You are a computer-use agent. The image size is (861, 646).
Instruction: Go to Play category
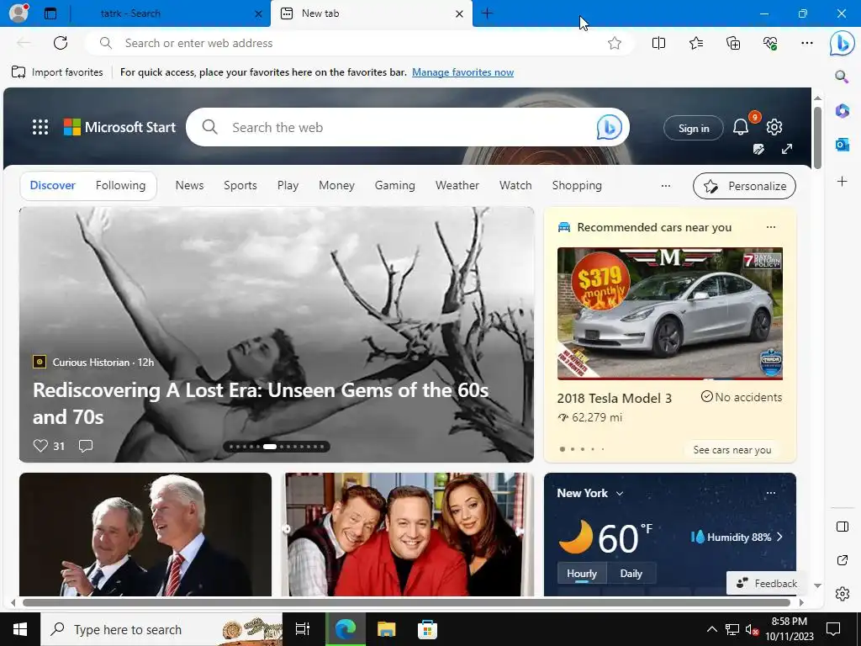[x=288, y=186]
